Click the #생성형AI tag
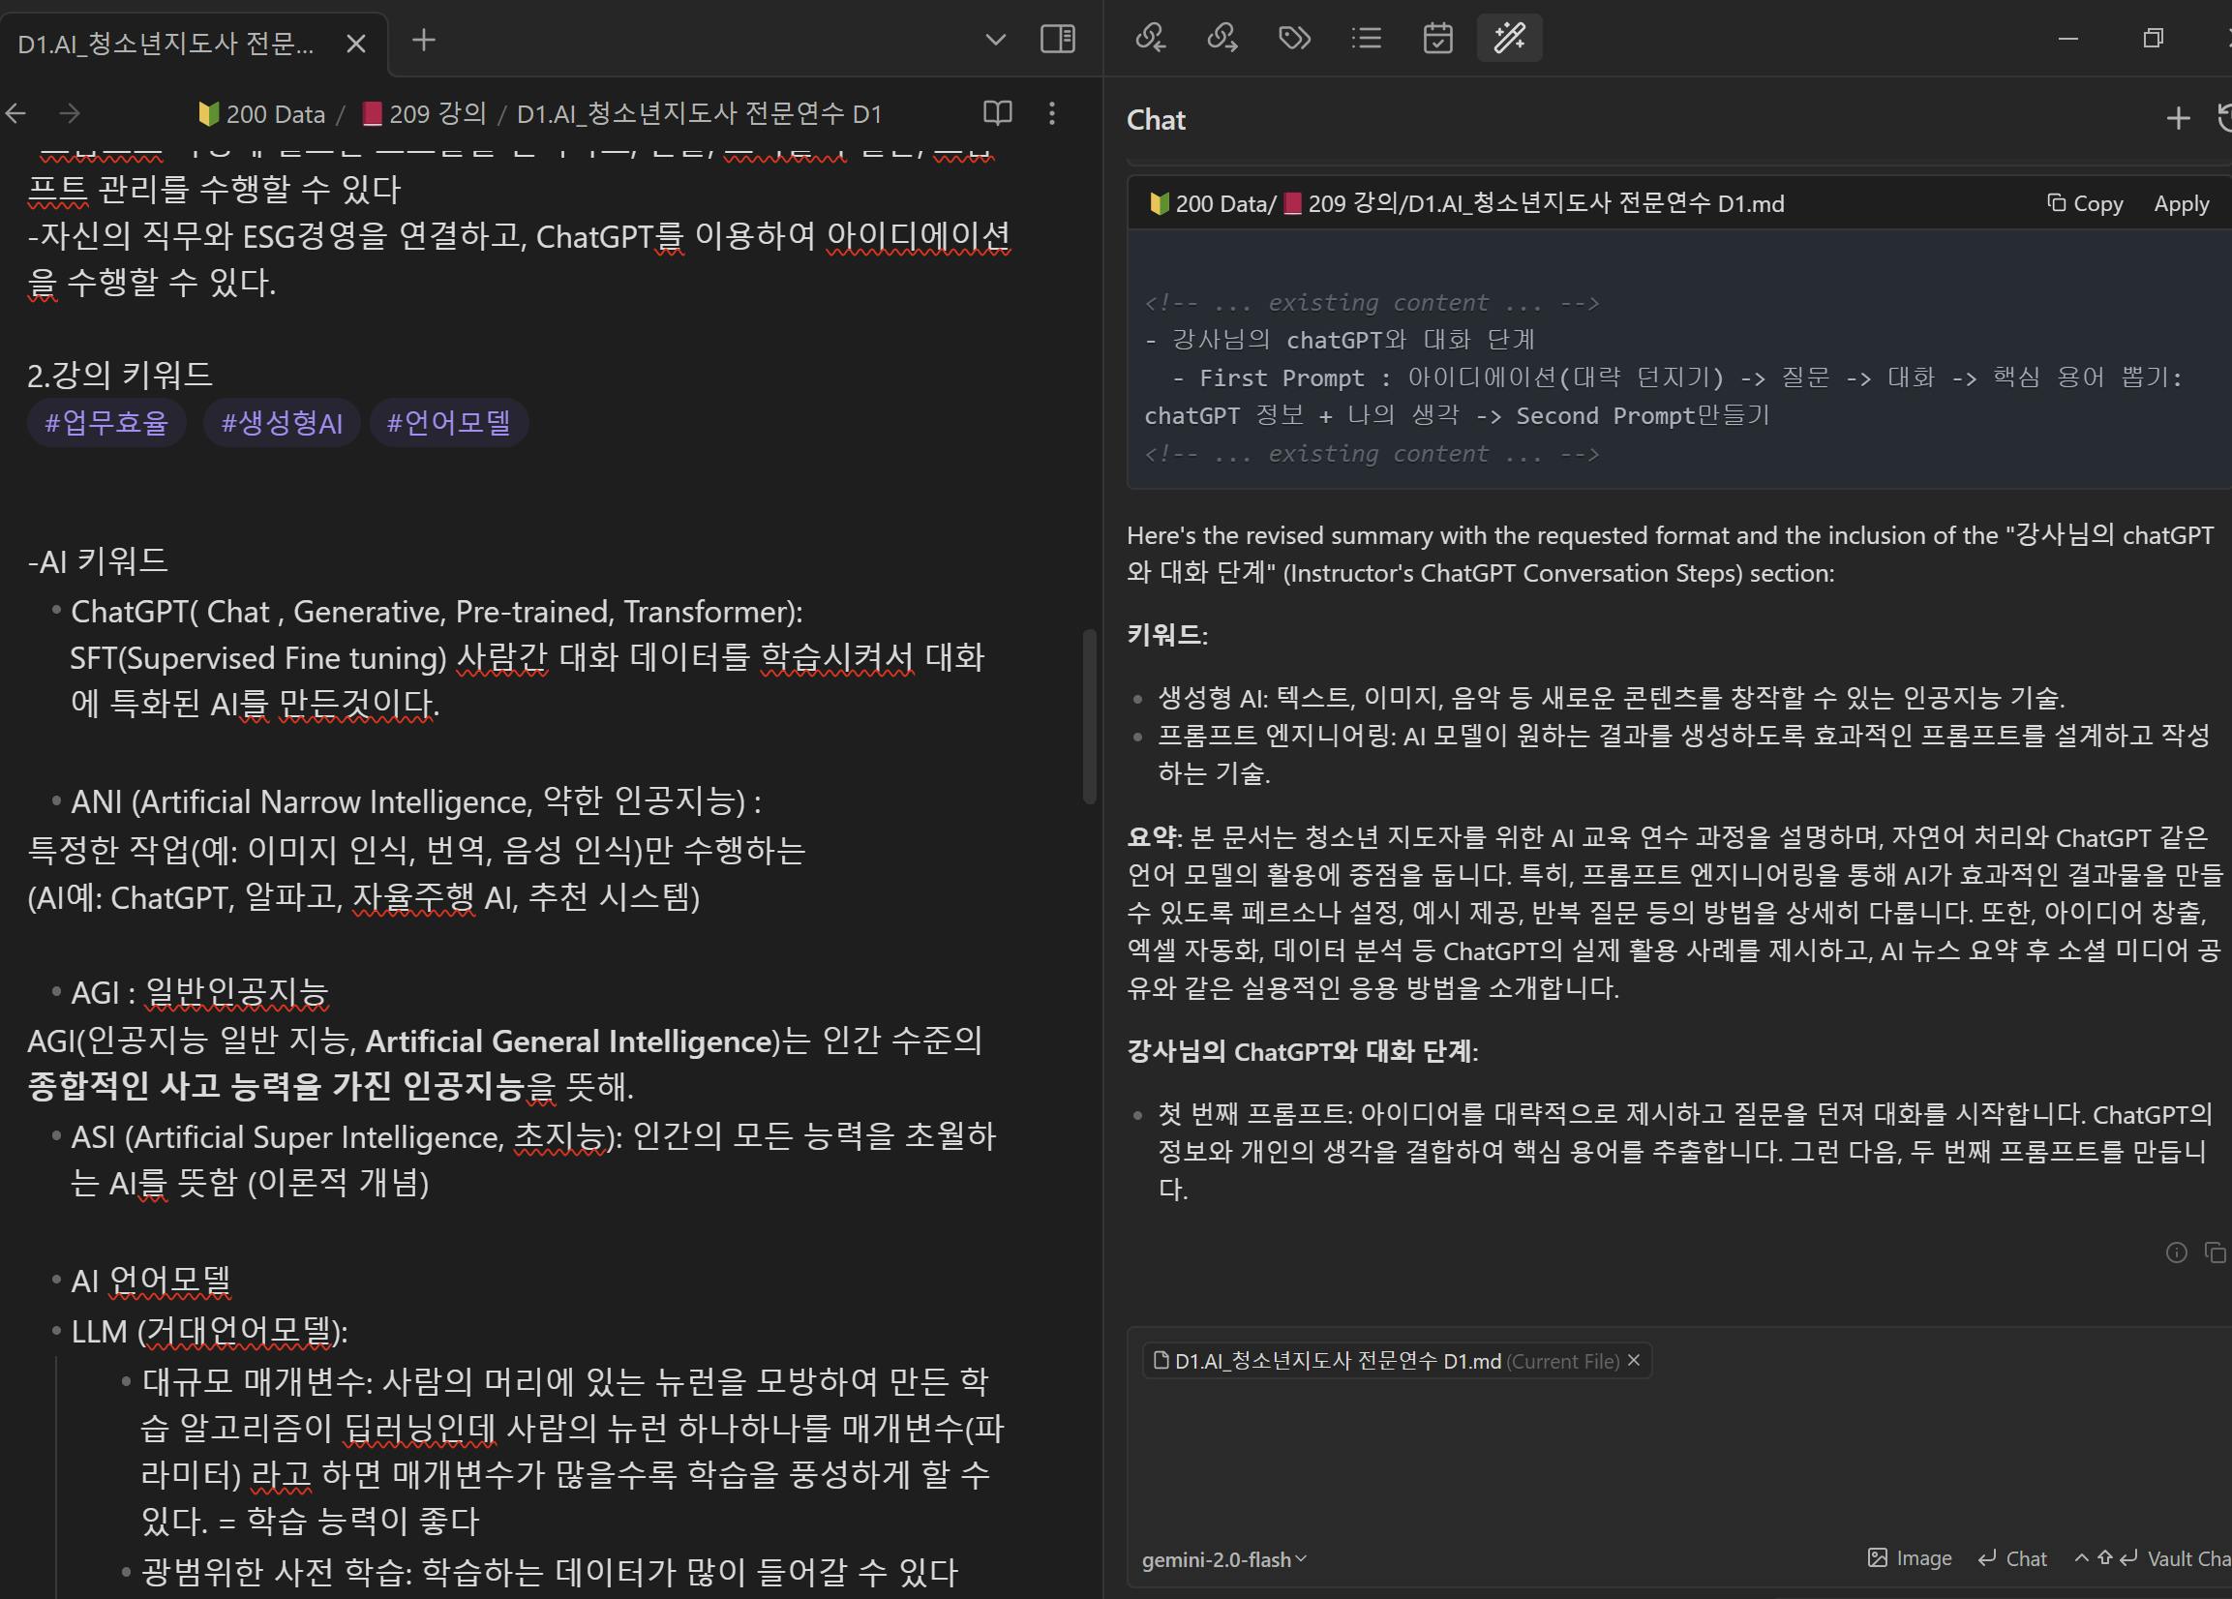Screen dimensions: 2232x1599 click(x=282, y=423)
